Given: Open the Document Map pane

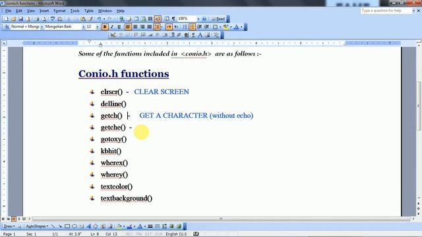Looking at the screenshot, I should tap(166, 19).
